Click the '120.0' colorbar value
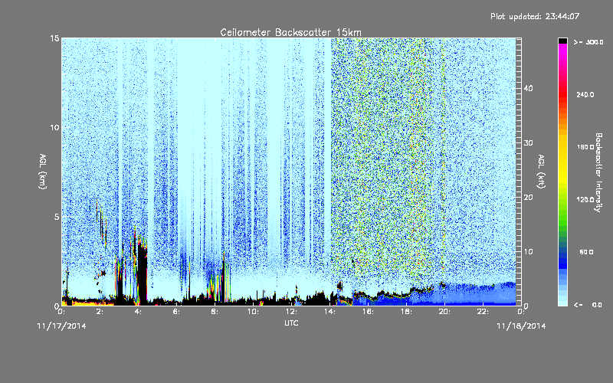The image size is (613, 383). (585, 200)
